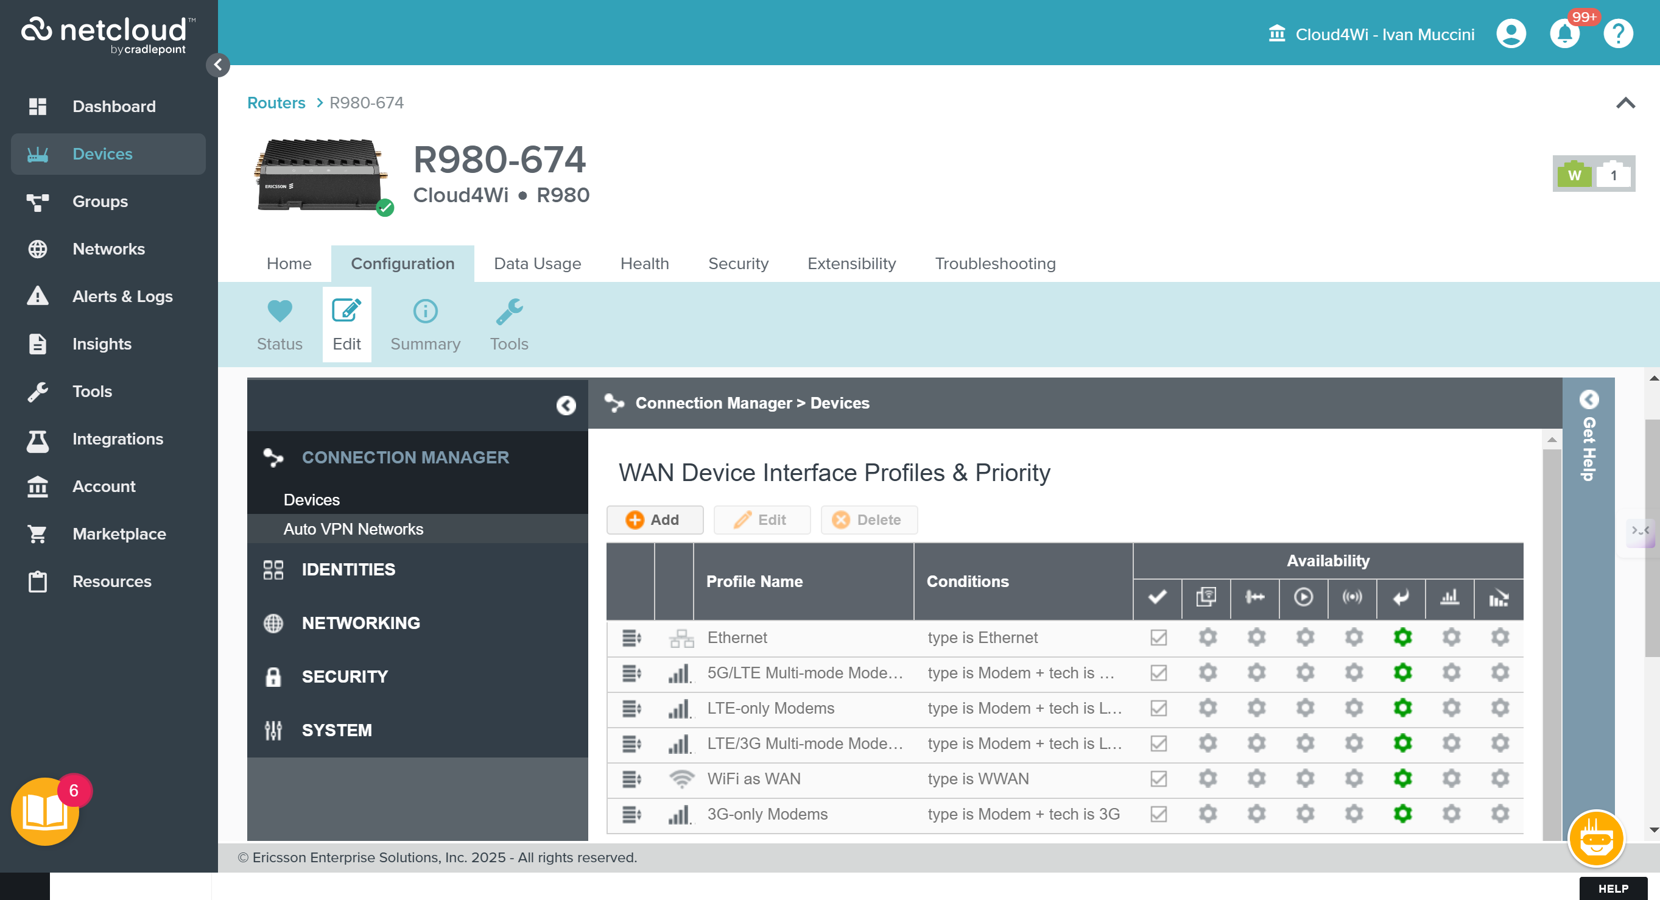
Task: Select Auto VPN Networks in Connection Manager
Action: (x=353, y=529)
